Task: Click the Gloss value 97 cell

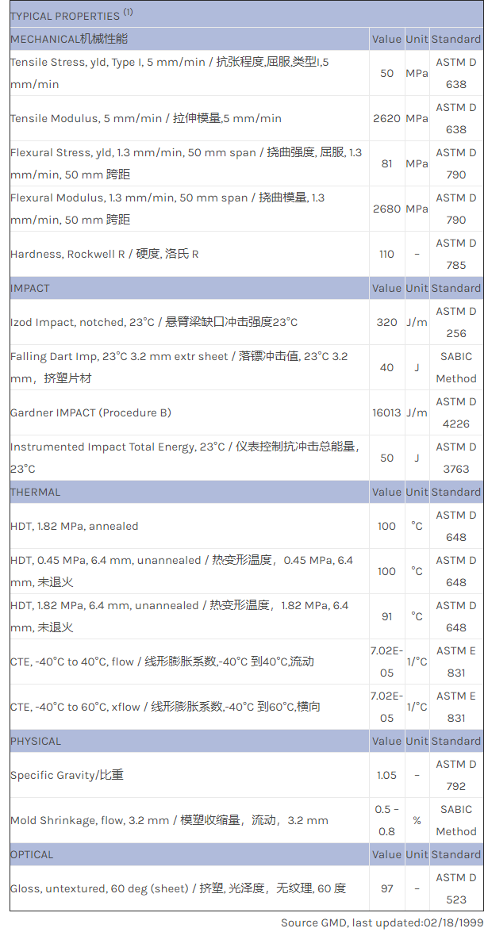Action: (386, 888)
